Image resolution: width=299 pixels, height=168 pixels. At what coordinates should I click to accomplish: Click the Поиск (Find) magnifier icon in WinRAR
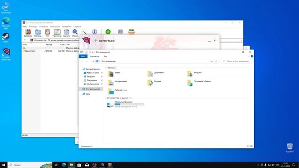click(x=75, y=33)
